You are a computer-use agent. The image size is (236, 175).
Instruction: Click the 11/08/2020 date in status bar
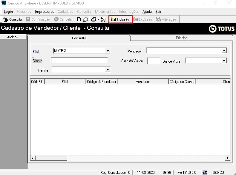pos(146,172)
